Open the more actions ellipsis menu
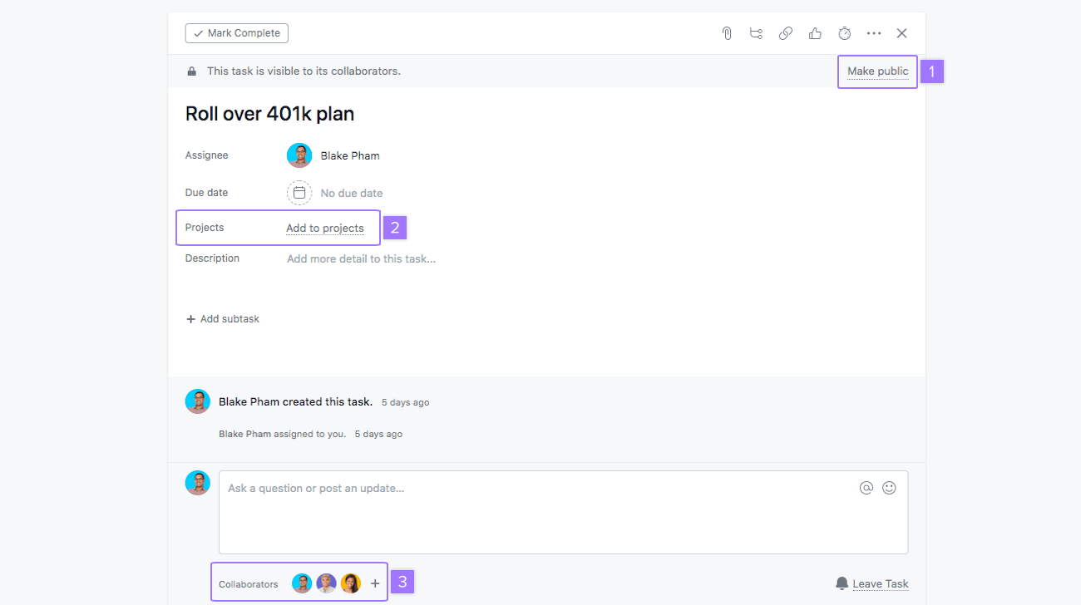1081x605 pixels. (874, 33)
